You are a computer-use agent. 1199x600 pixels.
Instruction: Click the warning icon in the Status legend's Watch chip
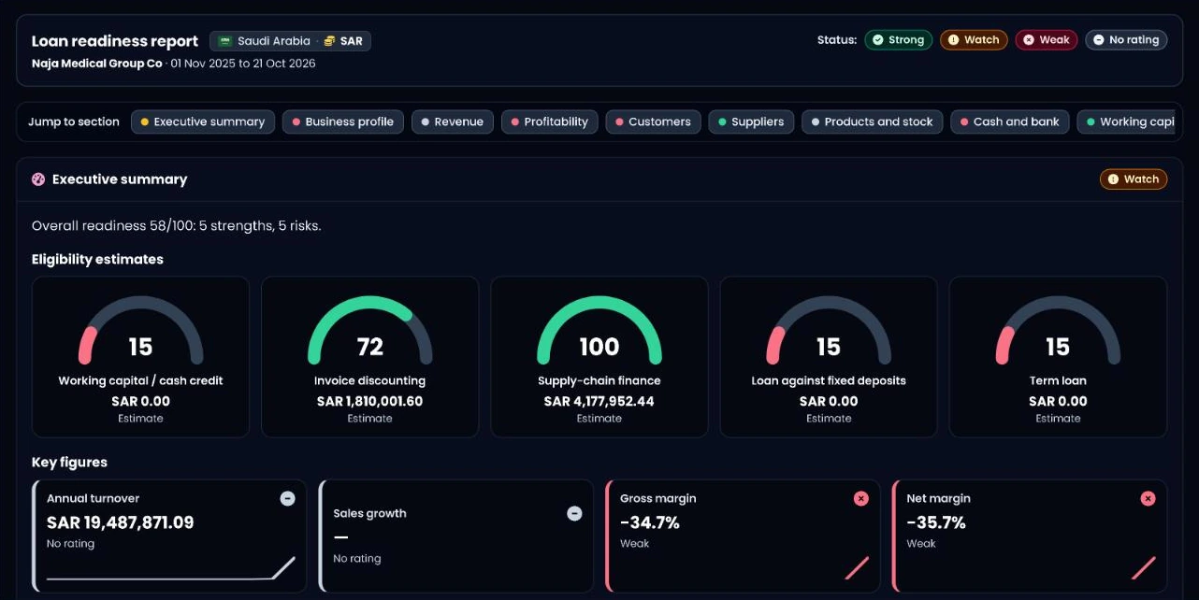(953, 40)
